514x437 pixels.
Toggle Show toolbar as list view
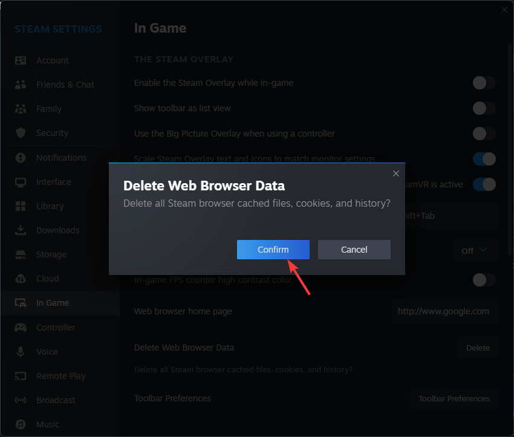click(x=484, y=108)
